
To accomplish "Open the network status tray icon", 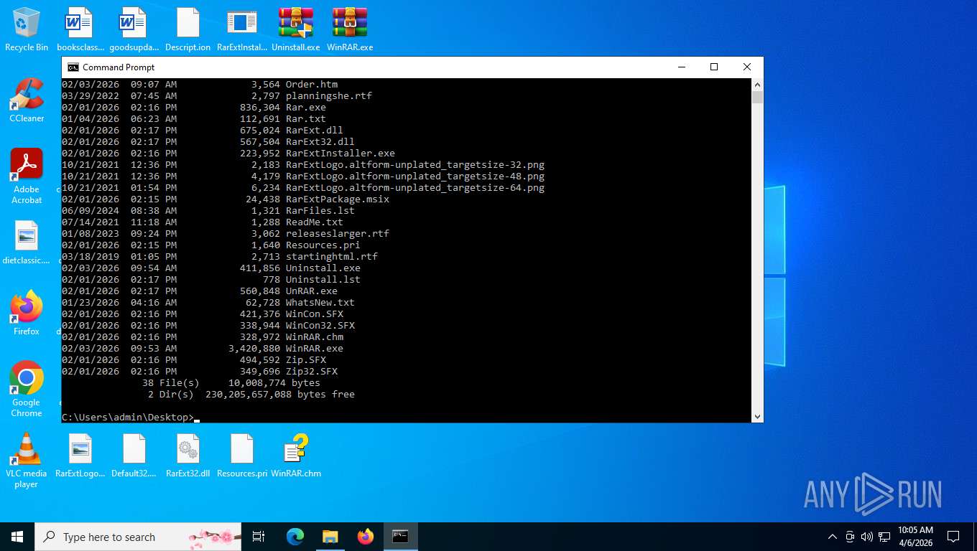I will click(x=884, y=537).
